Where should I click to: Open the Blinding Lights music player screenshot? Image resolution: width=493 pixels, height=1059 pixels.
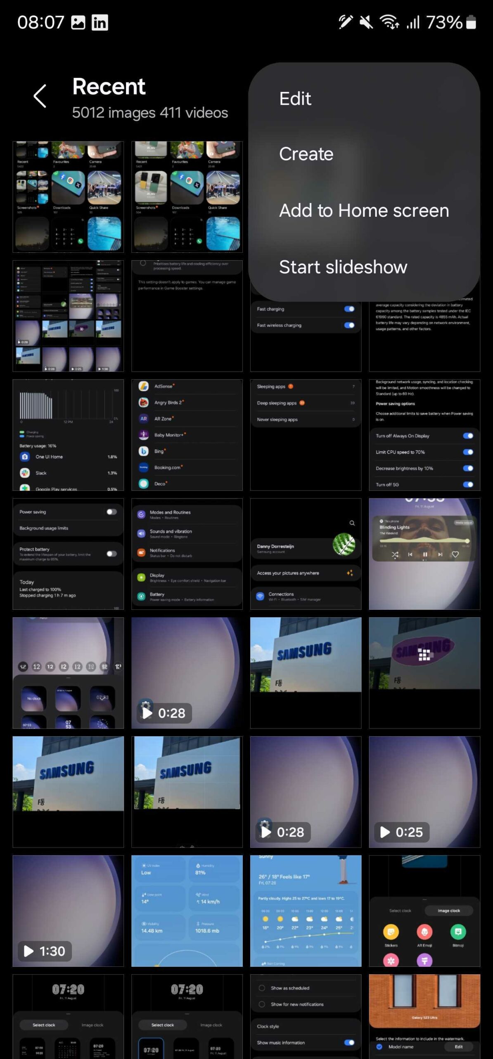(424, 553)
